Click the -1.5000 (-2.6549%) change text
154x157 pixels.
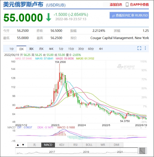[x=71, y=15]
